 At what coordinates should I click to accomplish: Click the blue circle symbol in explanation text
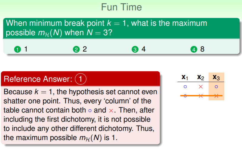pos(90,110)
